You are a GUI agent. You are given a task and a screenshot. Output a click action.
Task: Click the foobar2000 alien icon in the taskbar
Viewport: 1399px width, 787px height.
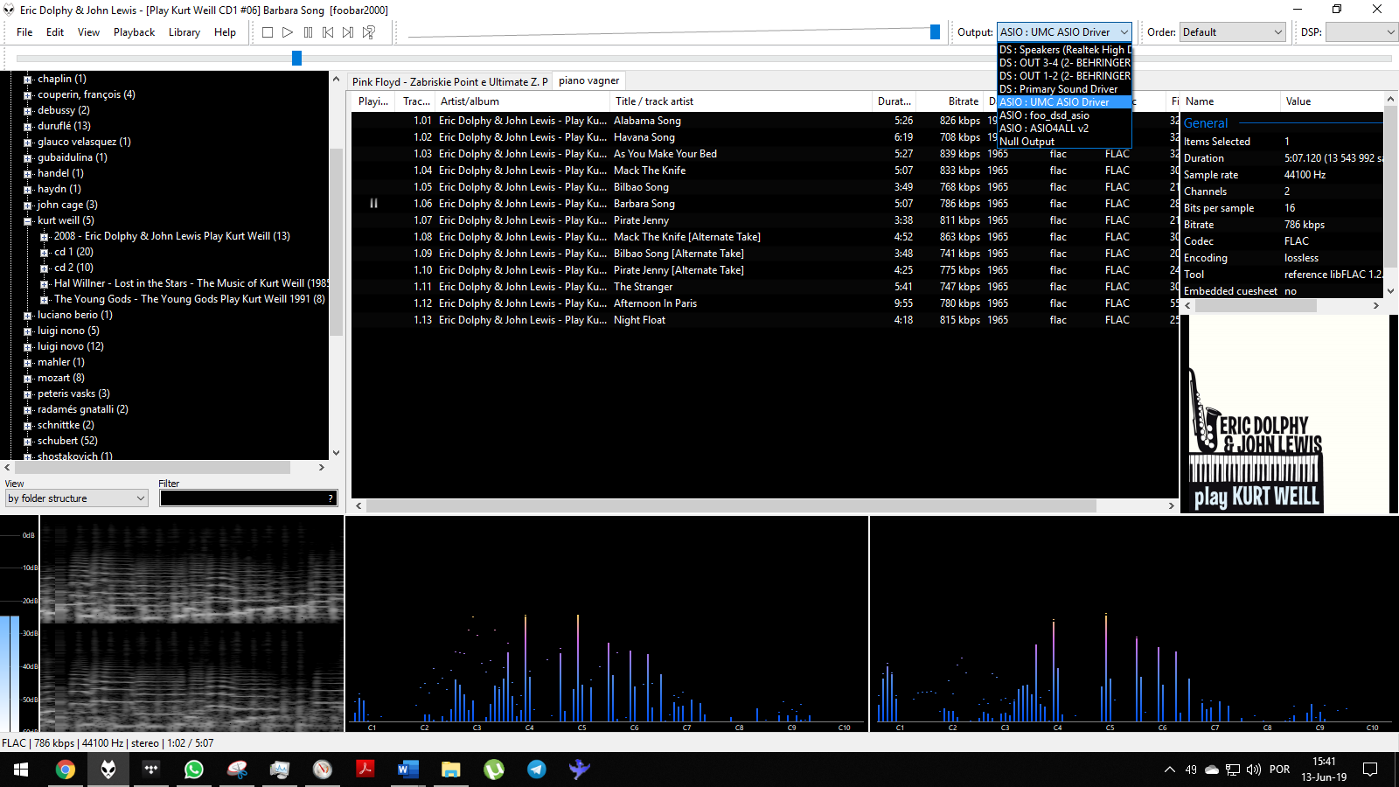pyautogui.click(x=108, y=770)
